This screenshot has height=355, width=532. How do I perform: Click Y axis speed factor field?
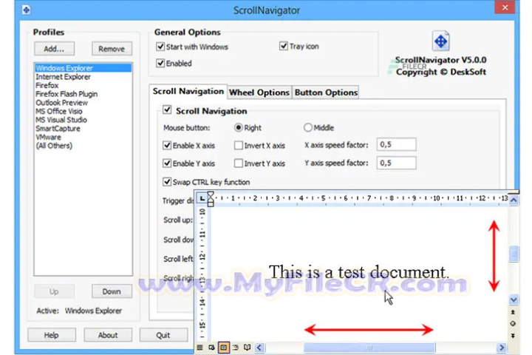(x=396, y=163)
